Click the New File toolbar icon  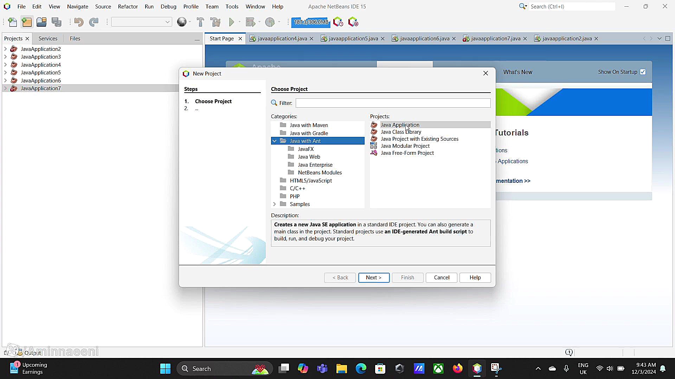[x=12, y=22]
